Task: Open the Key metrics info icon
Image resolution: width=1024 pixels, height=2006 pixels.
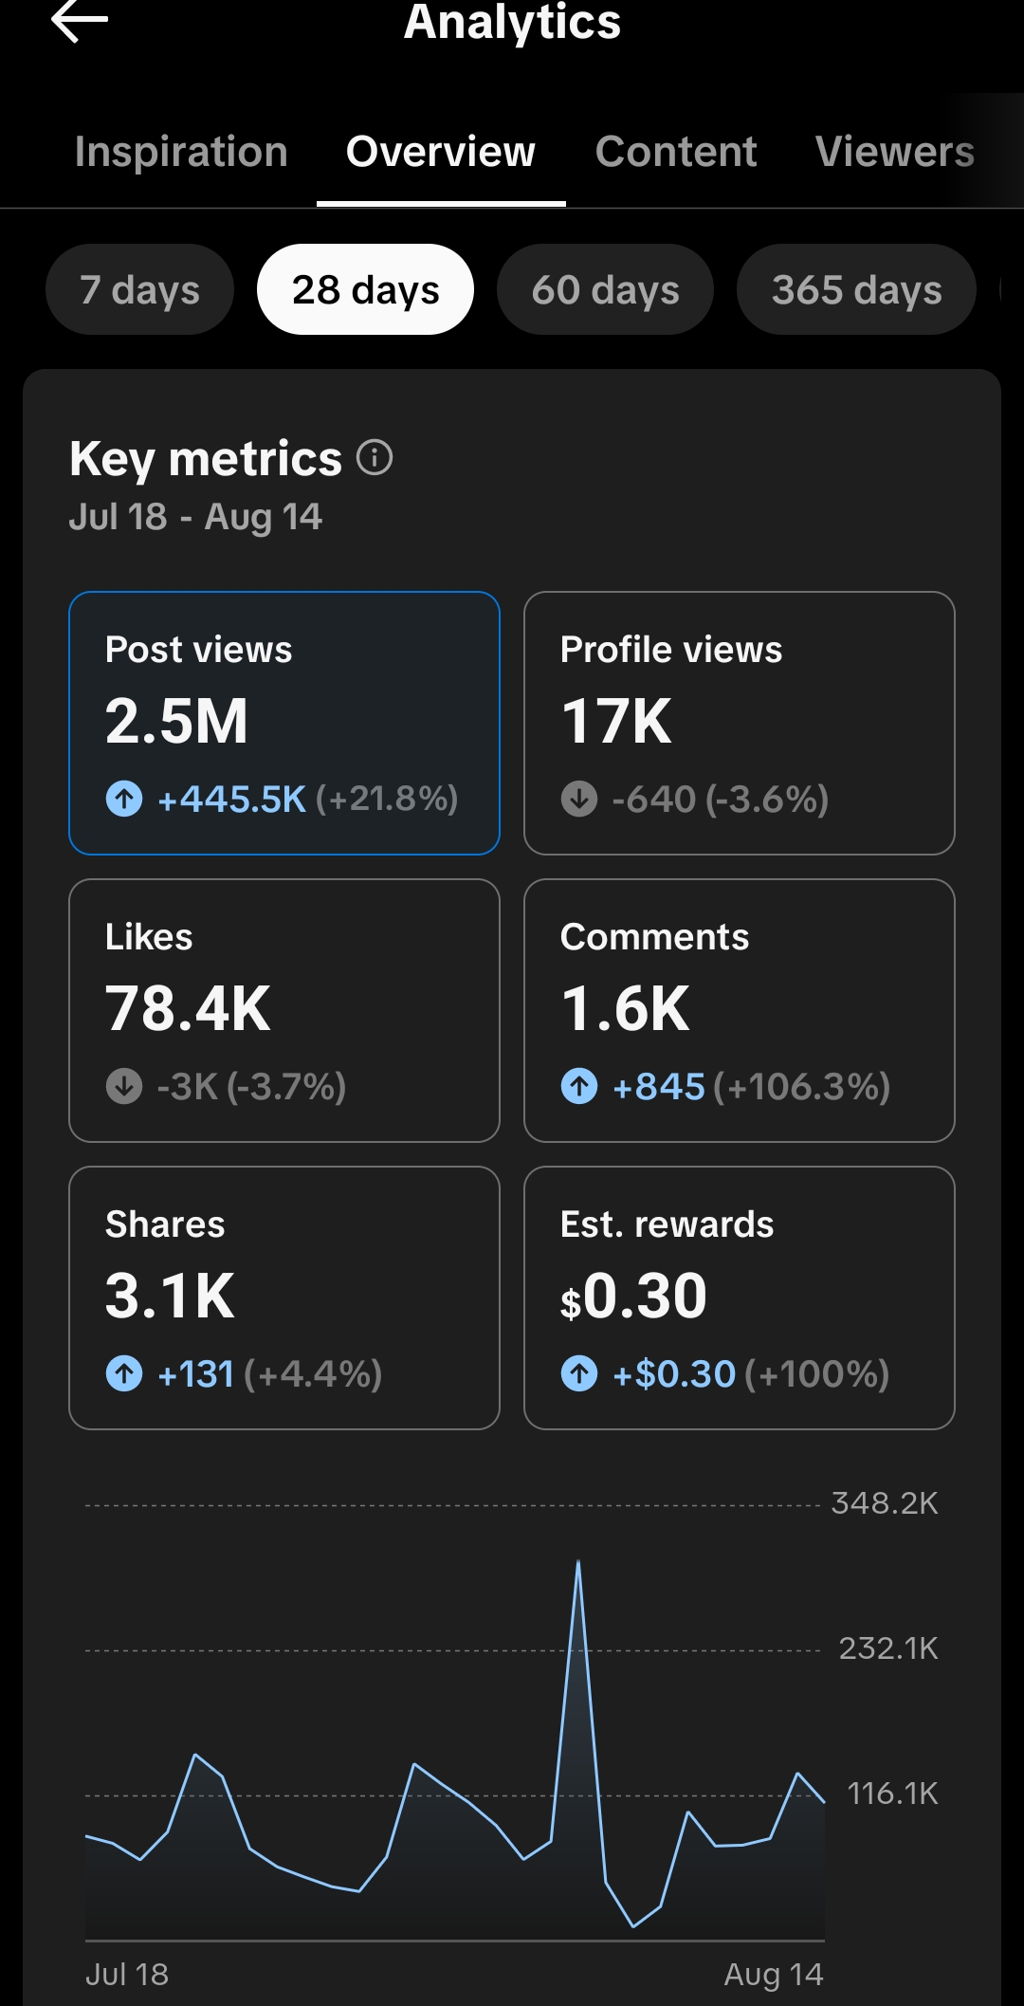Action: [x=375, y=458]
